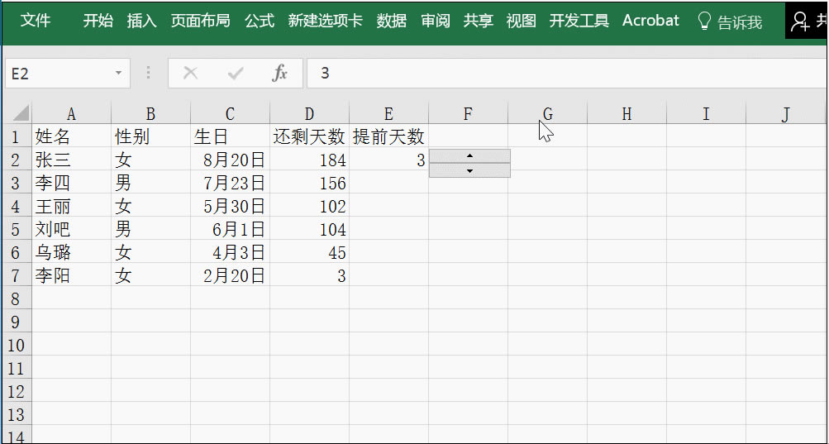This screenshot has height=444, width=829.
Task: Click birthday cell 8月20日
Action: 230,160
